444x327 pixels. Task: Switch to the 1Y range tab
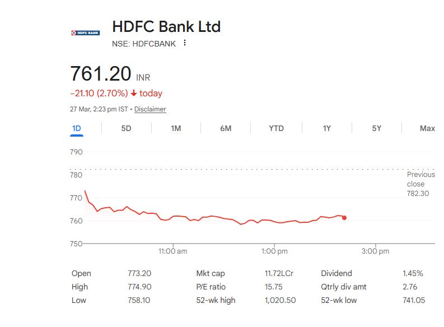click(x=327, y=128)
